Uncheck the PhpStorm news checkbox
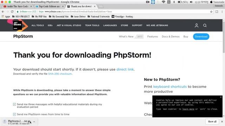 click(14, 114)
